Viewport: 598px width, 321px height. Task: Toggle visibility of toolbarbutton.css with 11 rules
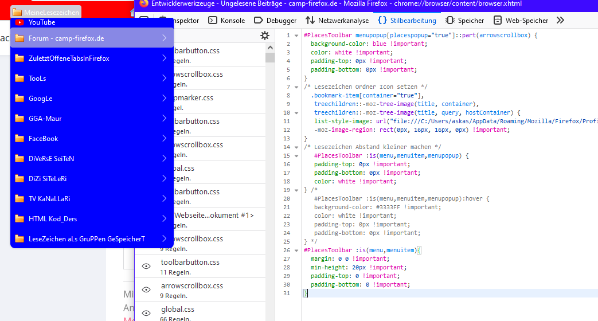point(146,266)
